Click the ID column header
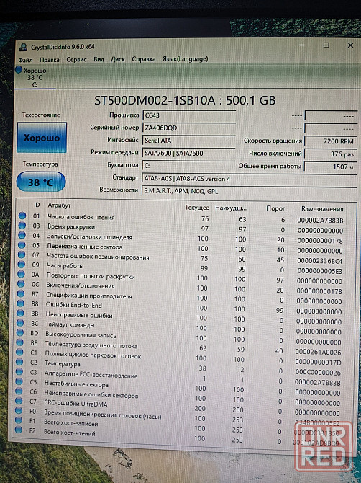Screen dimensions: 361x483 pos(37,205)
